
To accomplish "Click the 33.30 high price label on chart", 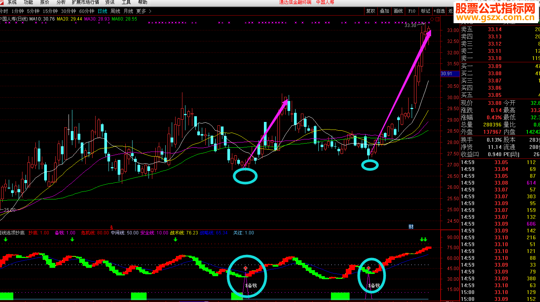I will [410, 25].
